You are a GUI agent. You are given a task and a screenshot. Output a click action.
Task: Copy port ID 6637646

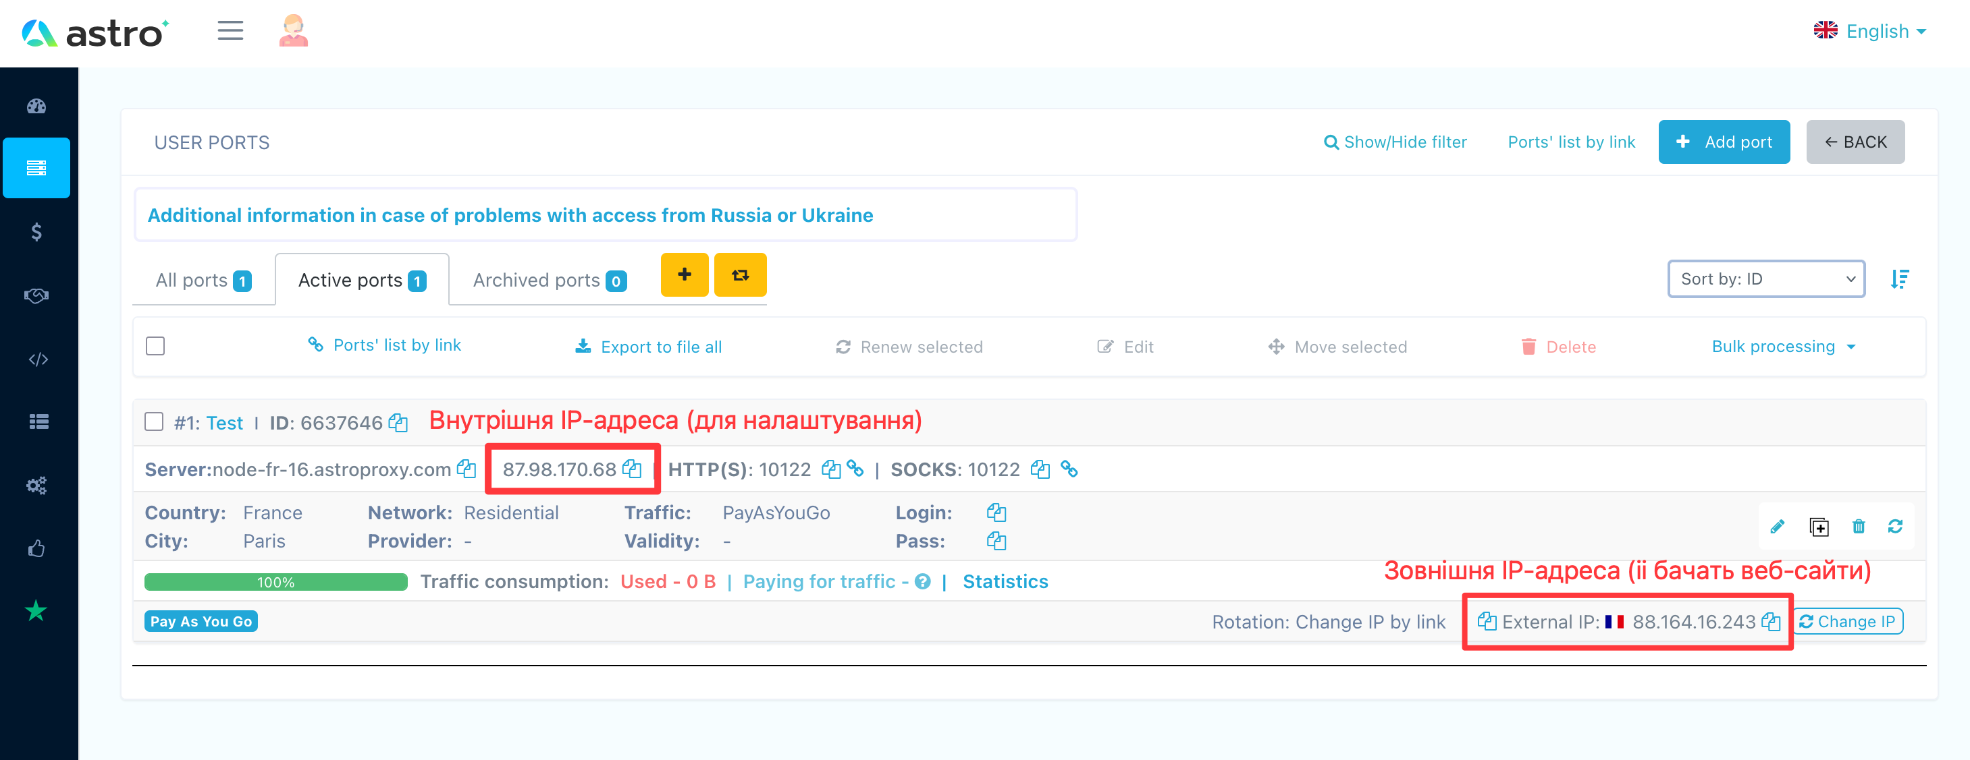click(x=398, y=422)
